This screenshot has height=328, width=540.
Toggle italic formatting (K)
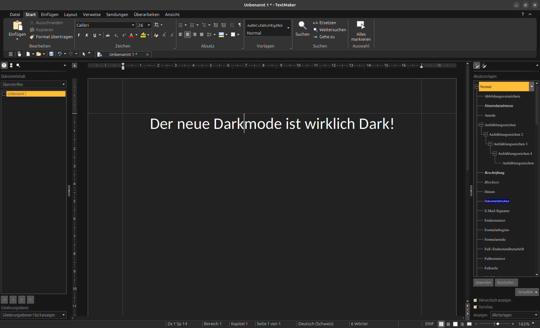coord(87,35)
